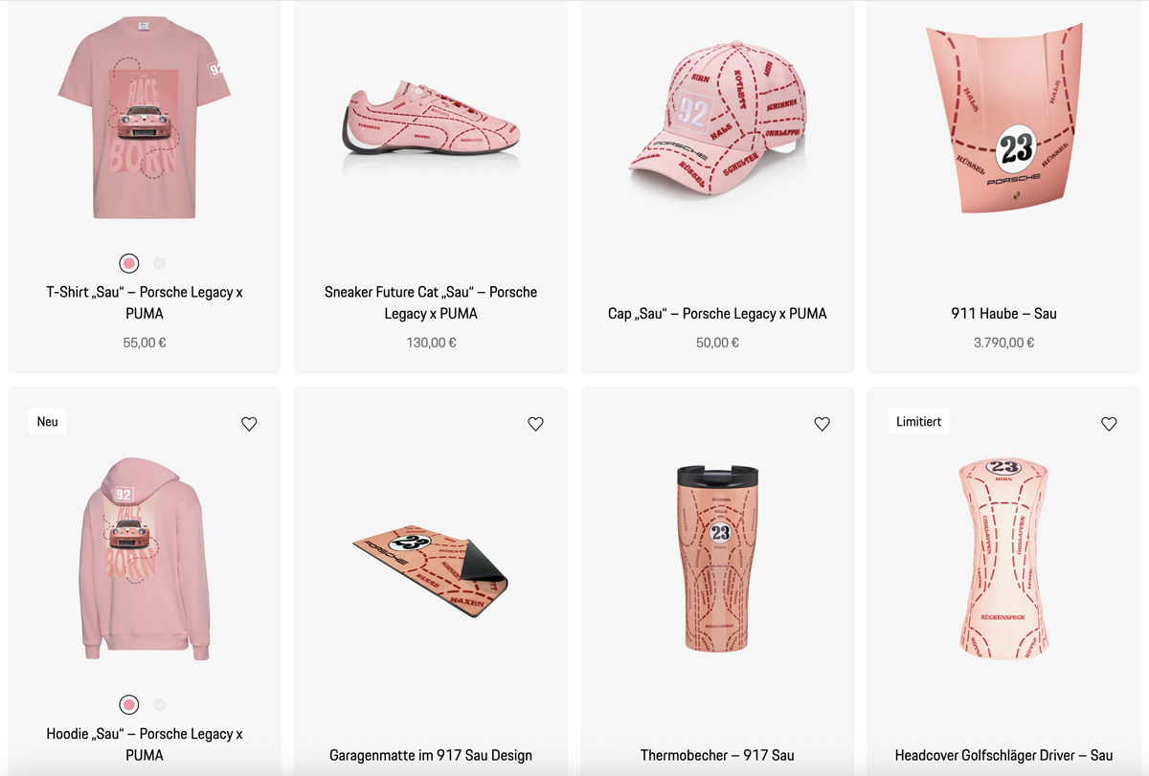The width and height of the screenshot is (1149, 776).
Task: Click heart icon on Thermobecher card
Action: [x=822, y=424]
